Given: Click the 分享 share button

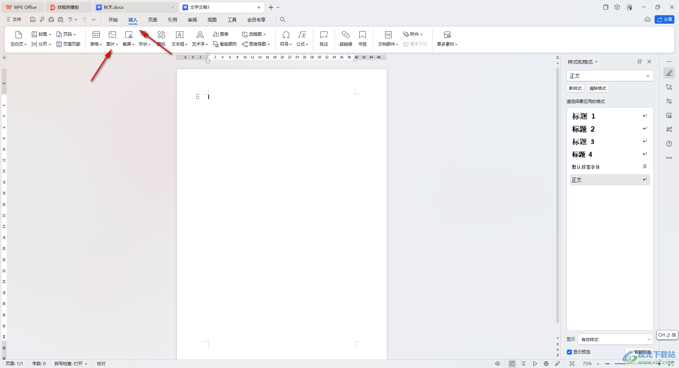Looking at the screenshot, I should click(x=665, y=19).
